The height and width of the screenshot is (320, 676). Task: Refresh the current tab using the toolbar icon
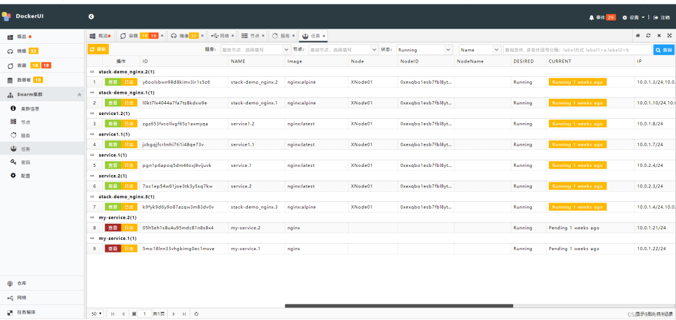tap(648, 36)
